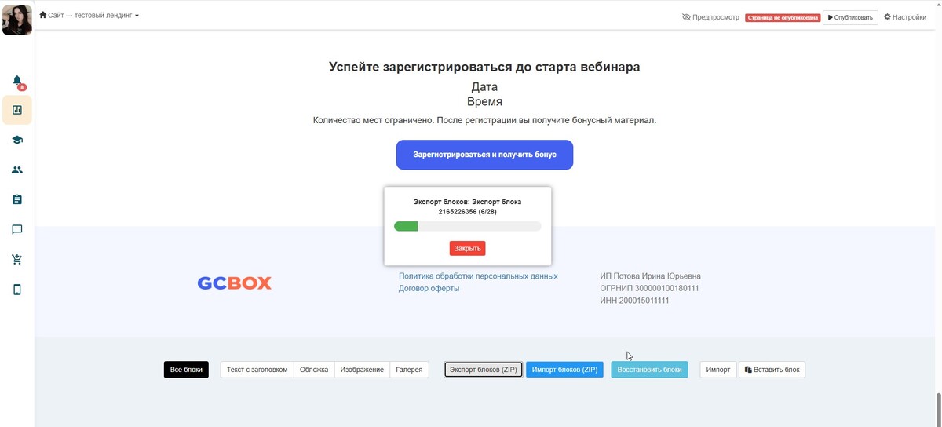This screenshot has width=942, height=427.
Task: Publish the page with 'Опубликовать'
Action: pos(850,17)
